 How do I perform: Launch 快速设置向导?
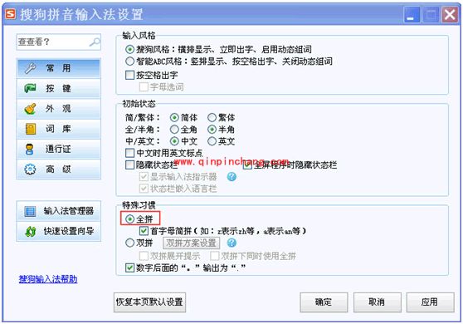[x=58, y=231]
